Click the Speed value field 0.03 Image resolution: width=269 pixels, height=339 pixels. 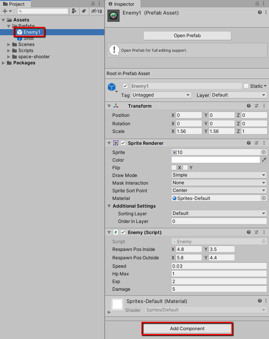click(x=219, y=266)
